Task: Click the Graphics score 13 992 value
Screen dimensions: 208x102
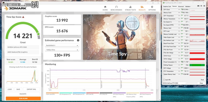Action: click(62, 20)
